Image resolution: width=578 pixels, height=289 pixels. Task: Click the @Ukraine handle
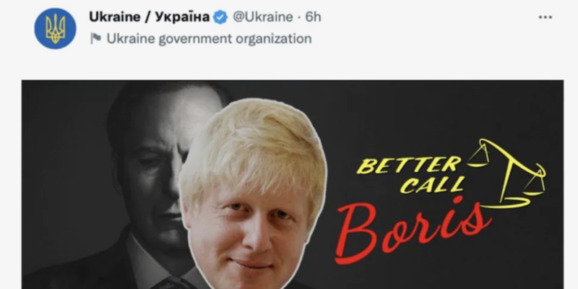(263, 17)
